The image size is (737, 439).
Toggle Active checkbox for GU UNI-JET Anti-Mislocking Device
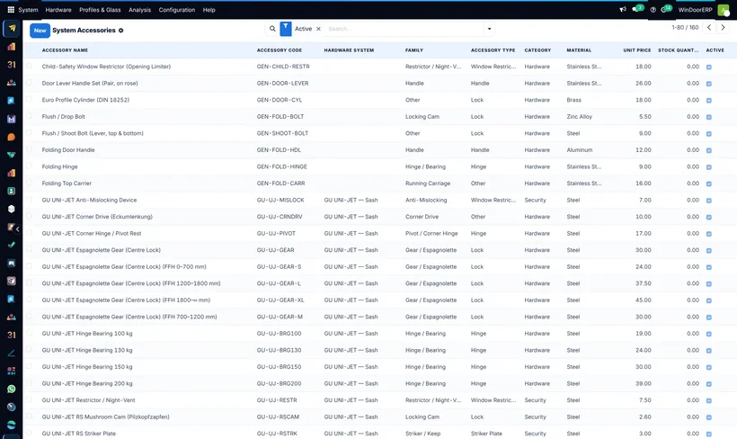point(709,201)
